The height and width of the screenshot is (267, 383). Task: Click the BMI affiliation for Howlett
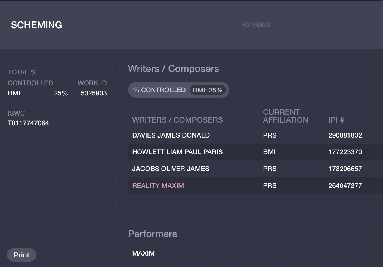(x=269, y=152)
